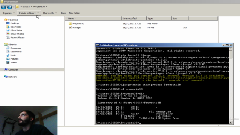Image resolution: width=240 pixels, height=135 pixels.
Task: Click the yellow pip WARNING text
Action: tap(162, 78)
